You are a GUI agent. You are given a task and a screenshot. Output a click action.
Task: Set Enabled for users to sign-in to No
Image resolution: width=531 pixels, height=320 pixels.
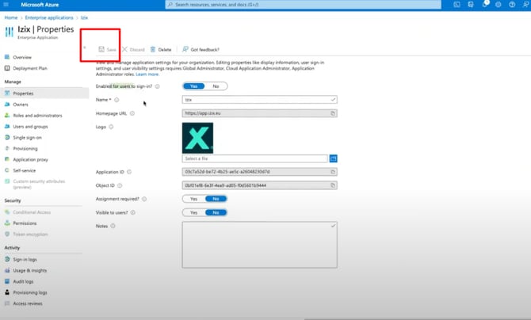pos(216,86)
